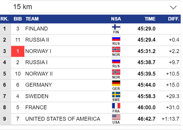Expand the 15 km dropdown chevron
This screenshot has width=183, height=130.
(x=173, y=7)
